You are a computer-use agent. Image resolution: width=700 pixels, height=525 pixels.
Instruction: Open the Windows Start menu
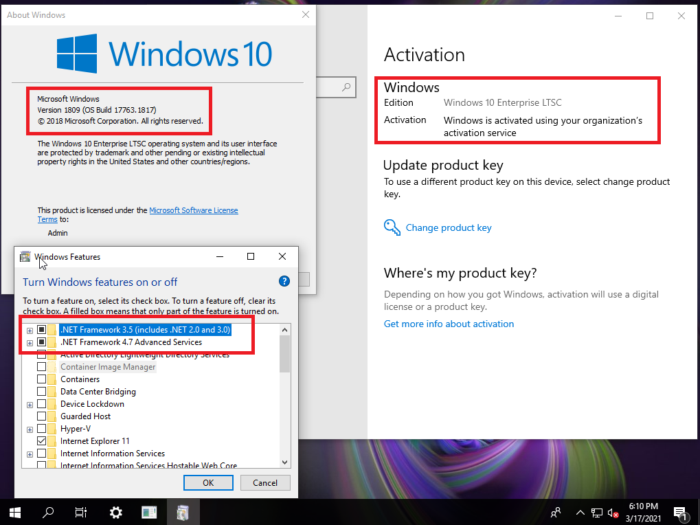14,512
